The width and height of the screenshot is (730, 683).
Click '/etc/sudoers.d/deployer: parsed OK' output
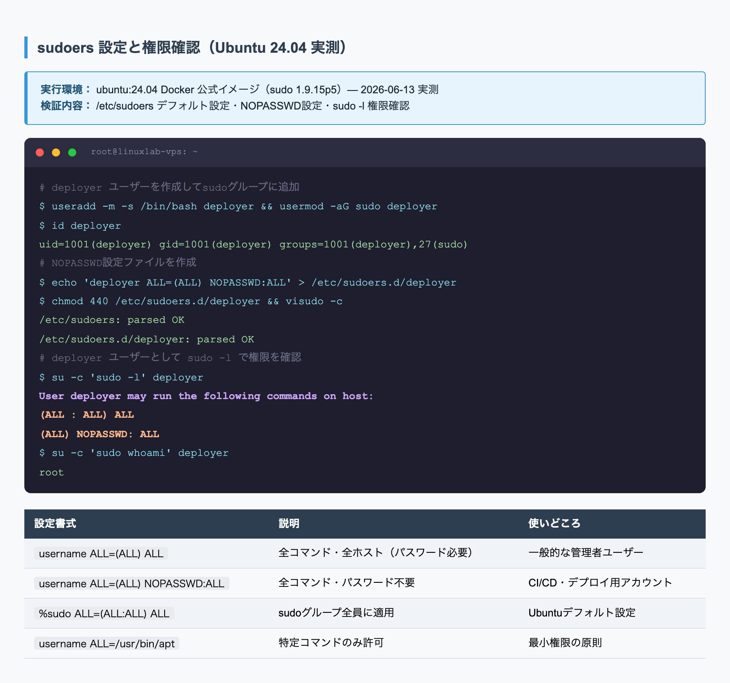146,339
